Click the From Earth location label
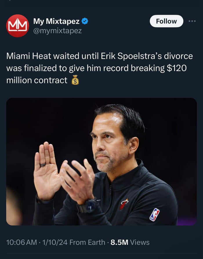The image size is (203, 259). pyautogui.click(x=88, y=242)
